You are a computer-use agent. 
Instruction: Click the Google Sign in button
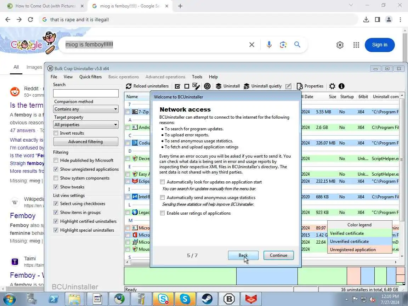click(x=380, y=45)
